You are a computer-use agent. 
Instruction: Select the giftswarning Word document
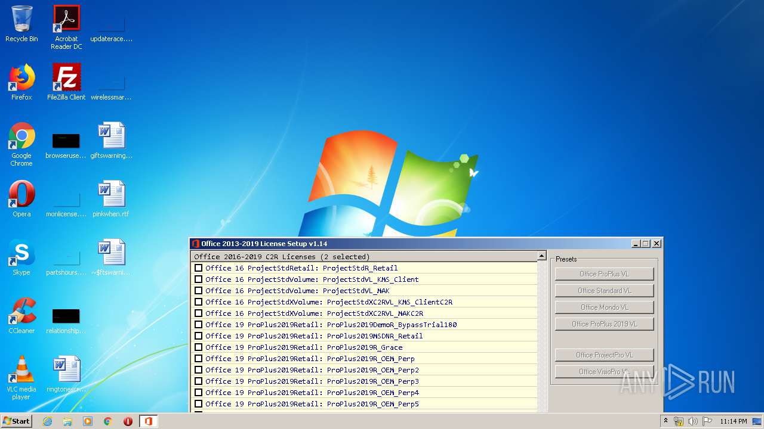point(111,141)
